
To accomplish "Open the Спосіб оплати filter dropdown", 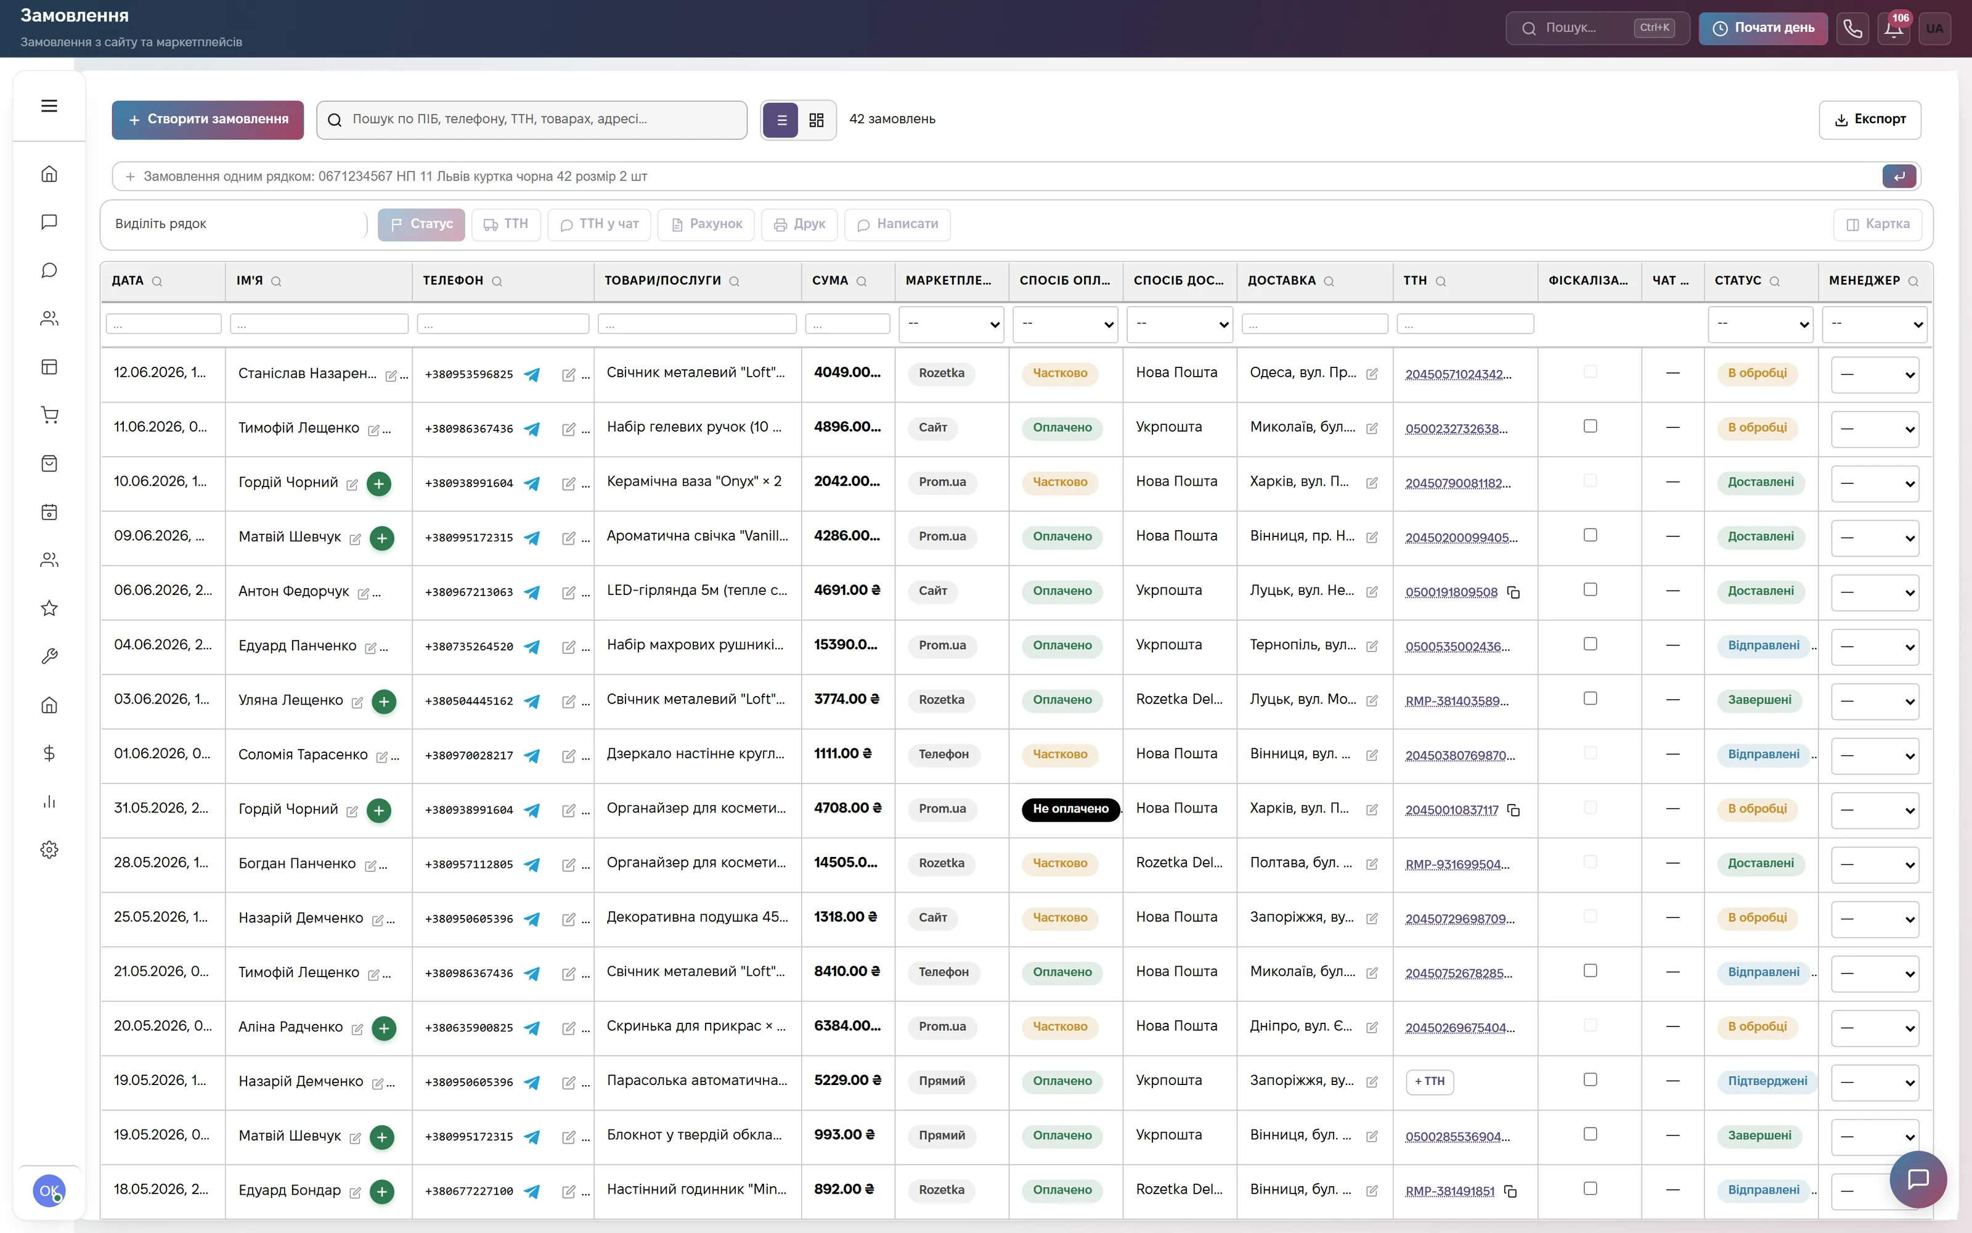I will pyautogui.click(x=1066, y=324).
